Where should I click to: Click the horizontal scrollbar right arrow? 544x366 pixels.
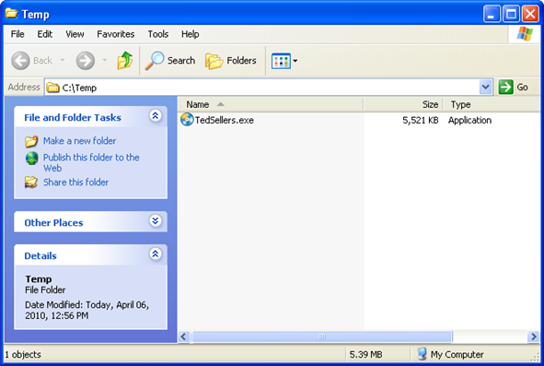[x=533, y=336]
